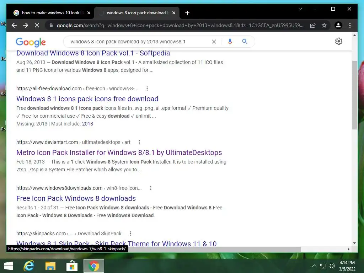The height and width of the screenshot is (273, 364).
Task: Open the tab search dropdown
Action: (x=300, y=9)
